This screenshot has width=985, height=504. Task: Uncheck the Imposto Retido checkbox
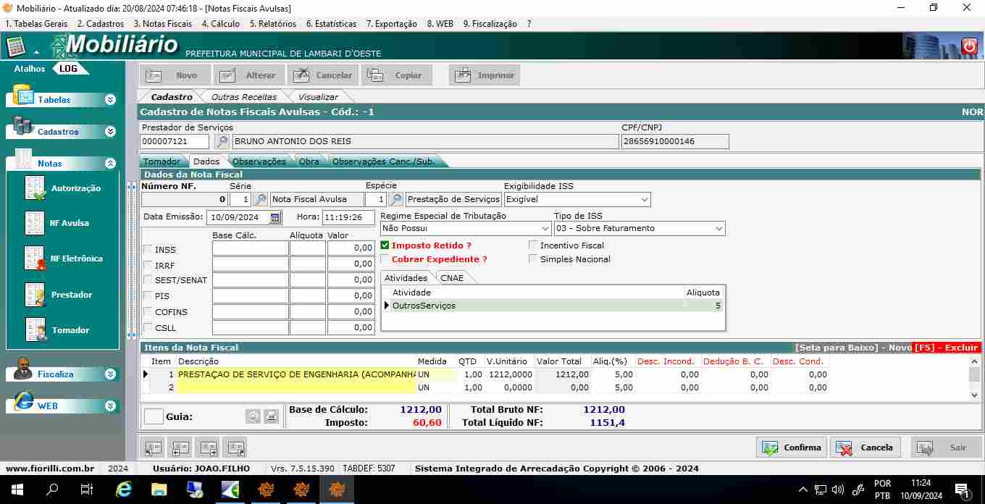pos(385,245)
